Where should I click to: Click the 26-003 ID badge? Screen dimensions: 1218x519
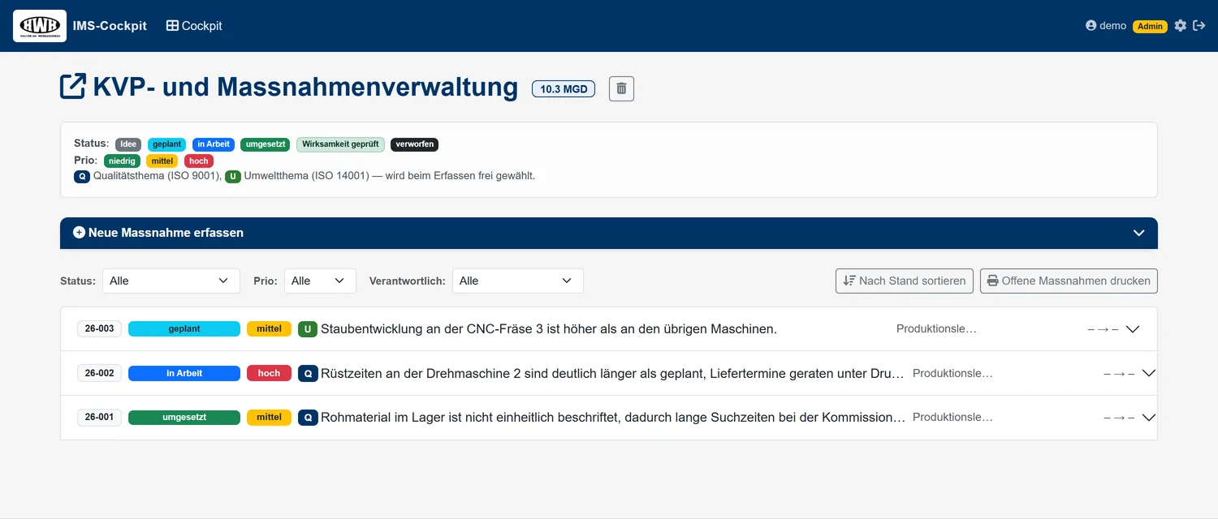click(99, 328)
